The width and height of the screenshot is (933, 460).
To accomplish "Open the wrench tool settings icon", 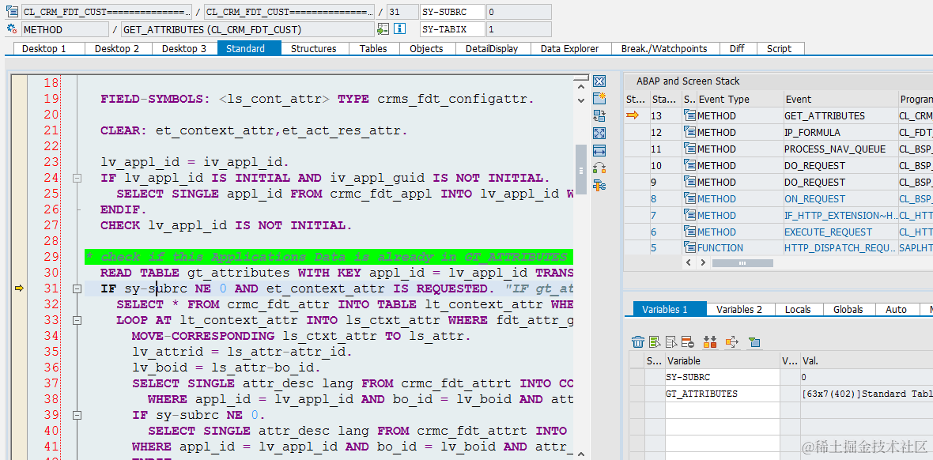I will pos(599,186).
